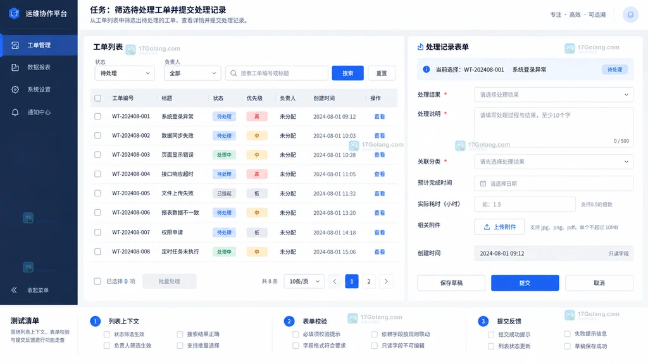Click 高 priority tag of WT-202408-004 row

click(257, 174)
